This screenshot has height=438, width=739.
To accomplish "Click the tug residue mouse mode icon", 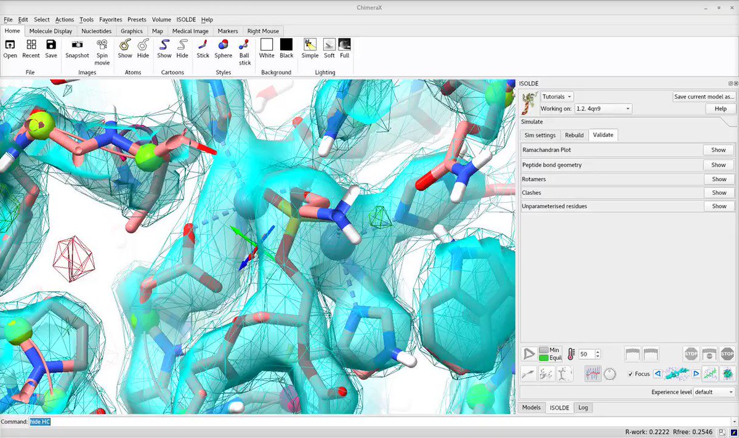I will (x=546, y=374).
